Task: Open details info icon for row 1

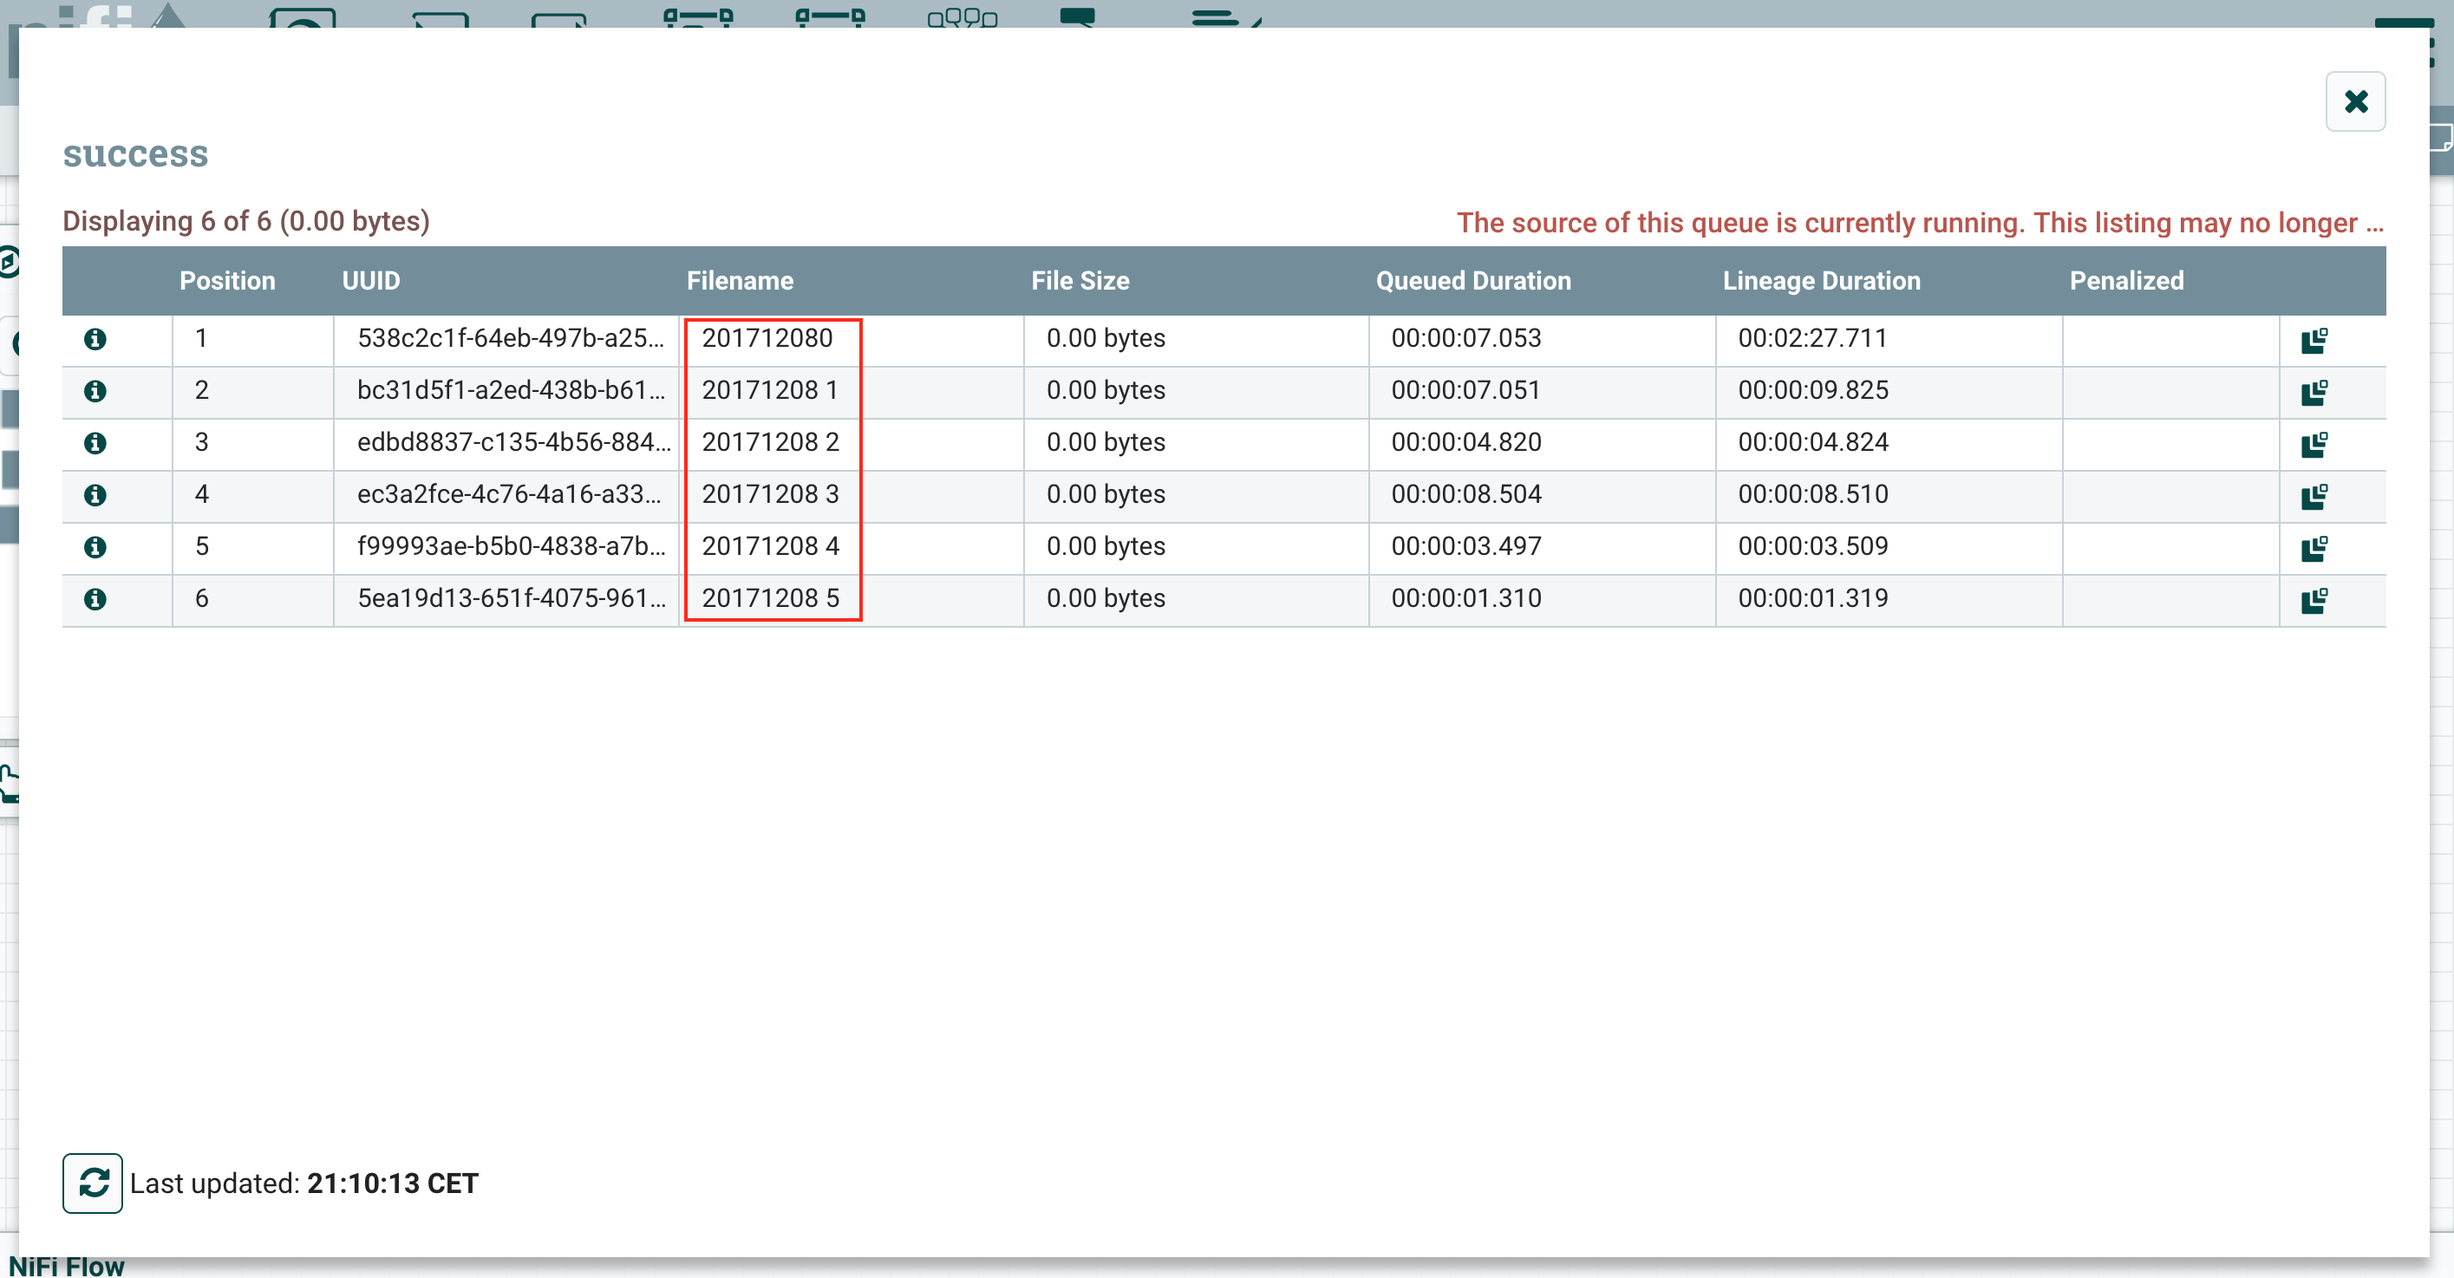Action: (95, 339)
